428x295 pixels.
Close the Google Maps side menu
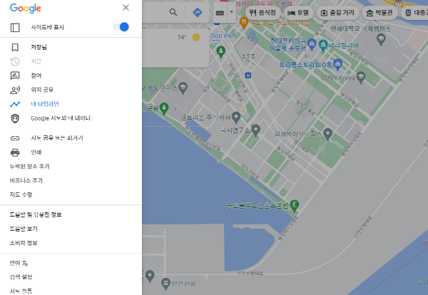126,8
